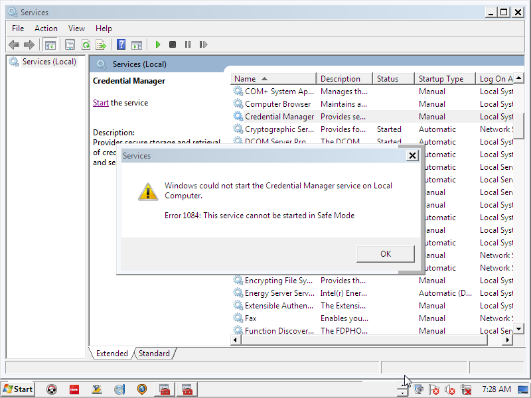Screen dimensions: 531x398
Task: Sort by the Name column header
Action: (273, 79)
